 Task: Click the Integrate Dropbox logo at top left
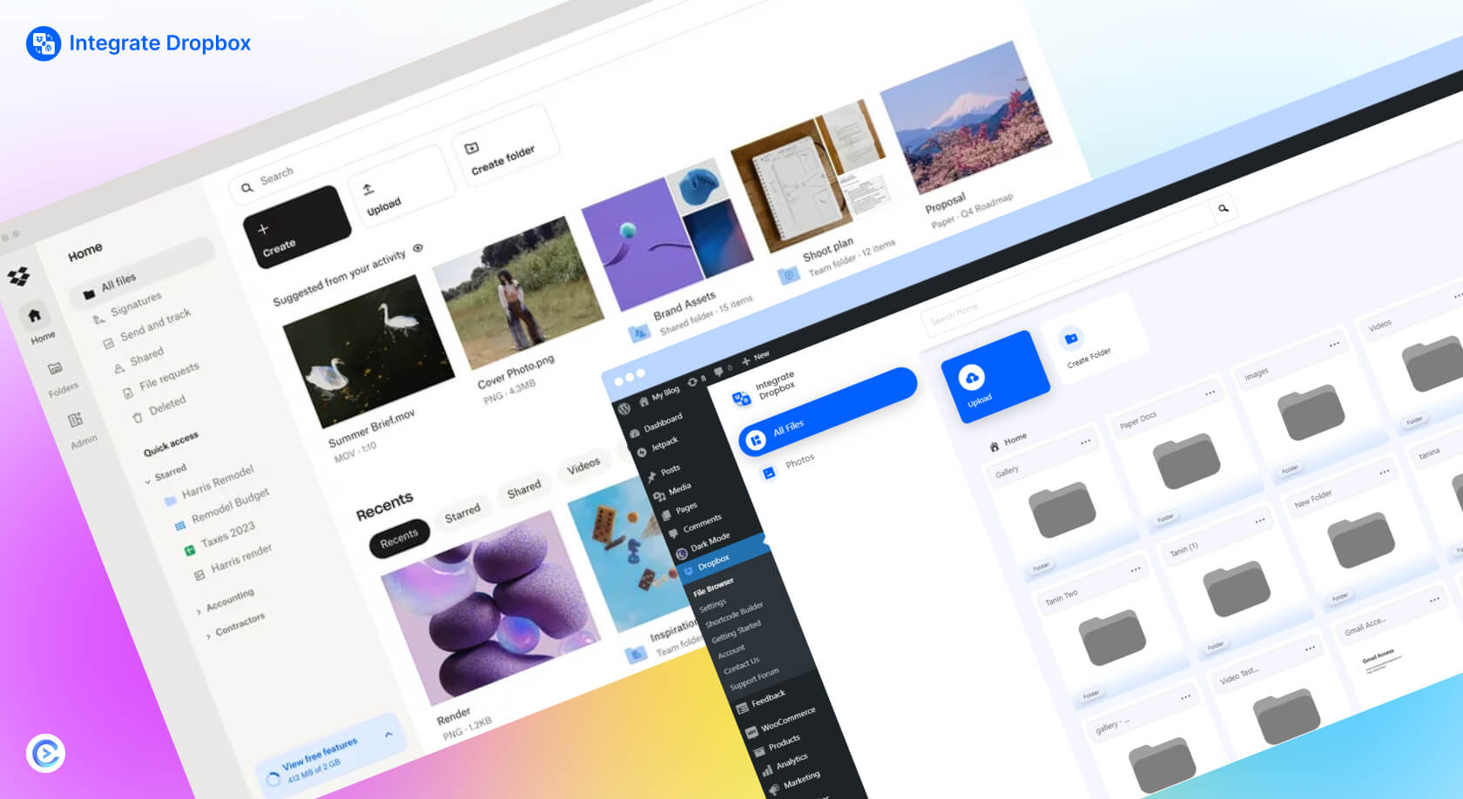(x=44, y=44)
